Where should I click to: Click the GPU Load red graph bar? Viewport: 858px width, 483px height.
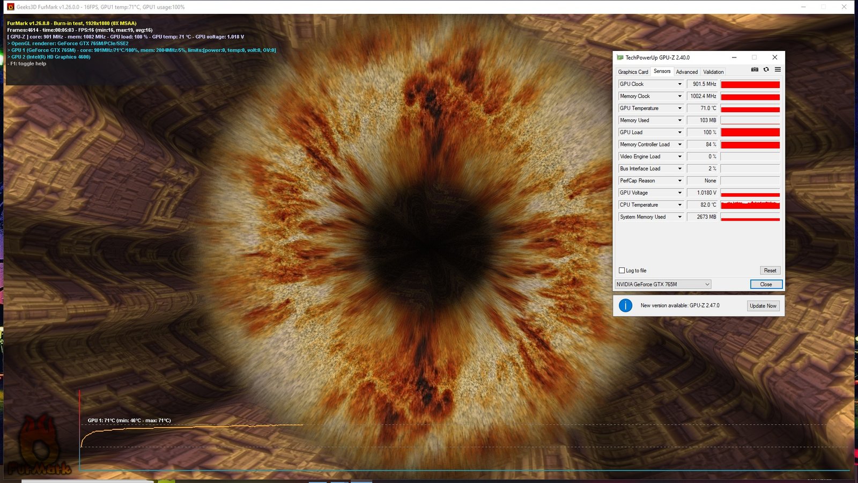coord(750,133)
